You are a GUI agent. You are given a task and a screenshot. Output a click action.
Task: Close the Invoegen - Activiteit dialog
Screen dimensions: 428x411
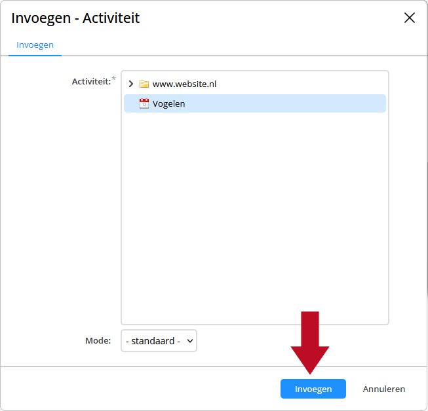pyautogui.click(x=410, y=18)
